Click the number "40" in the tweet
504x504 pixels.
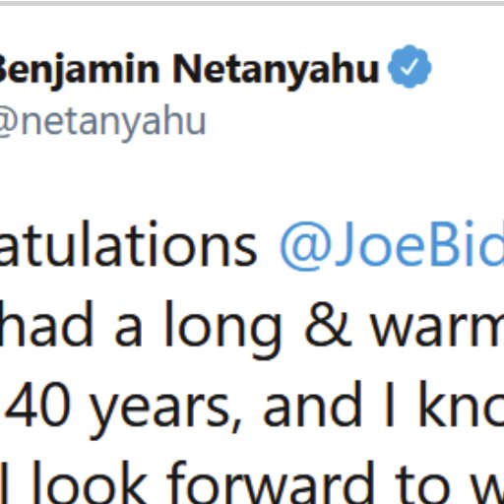[37, 406]
